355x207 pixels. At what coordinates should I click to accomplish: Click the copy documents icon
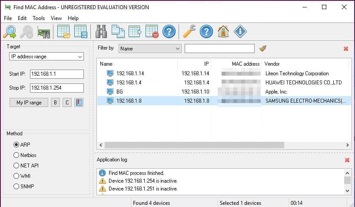point(118,32)
